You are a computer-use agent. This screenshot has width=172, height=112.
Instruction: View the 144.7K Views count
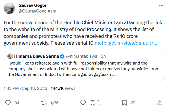(x=63, y=88)
